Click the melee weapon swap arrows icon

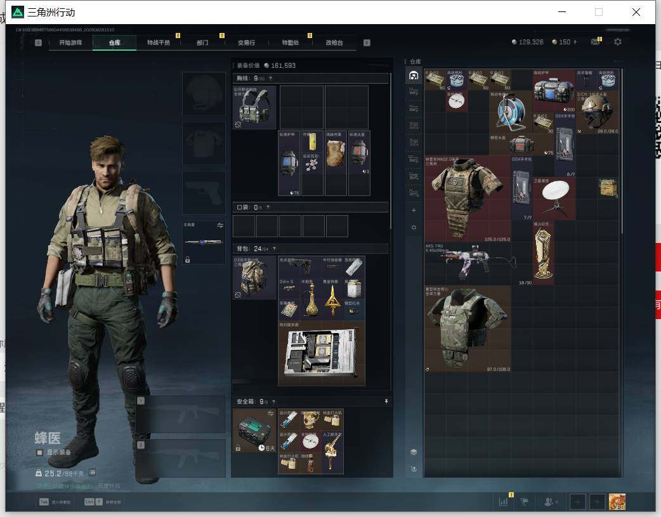coord(220,225)
